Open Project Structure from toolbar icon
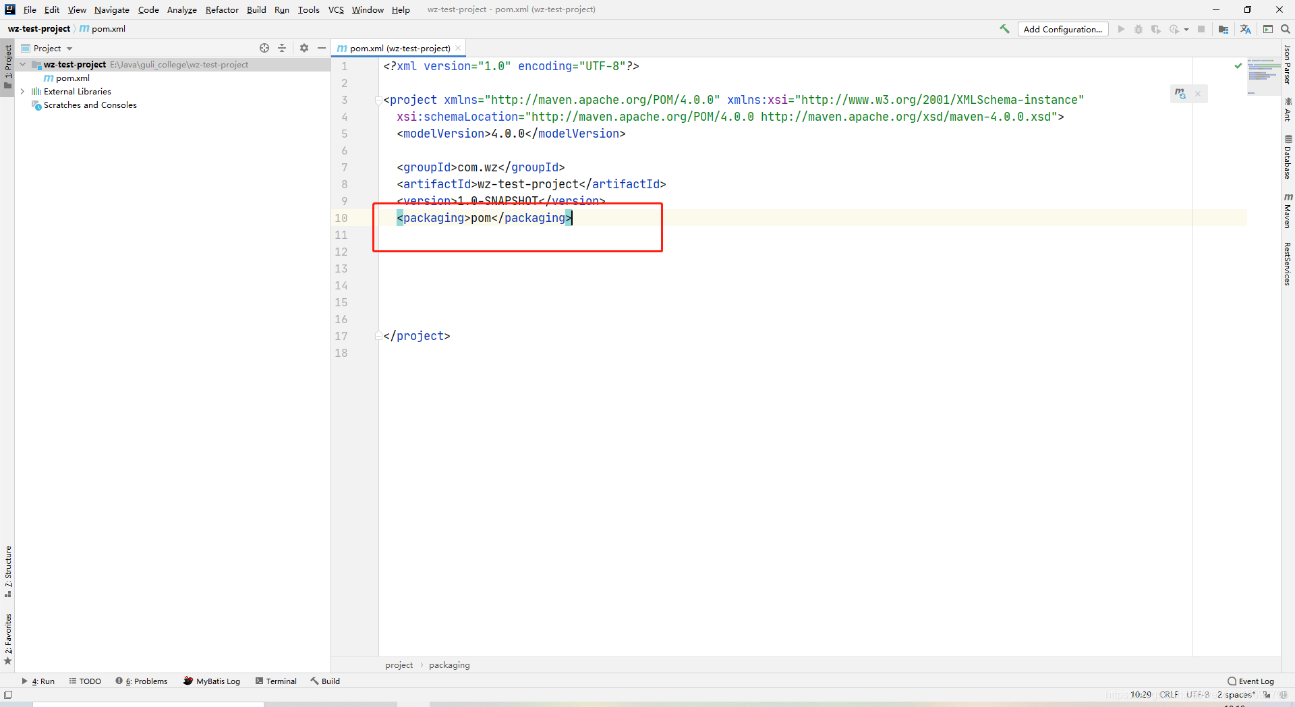 tap(1224, 29)
